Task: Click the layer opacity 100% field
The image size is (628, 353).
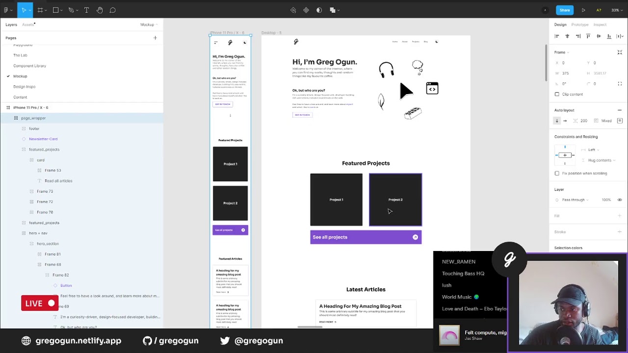Action: pyautogui.click(x=606, y=200)
